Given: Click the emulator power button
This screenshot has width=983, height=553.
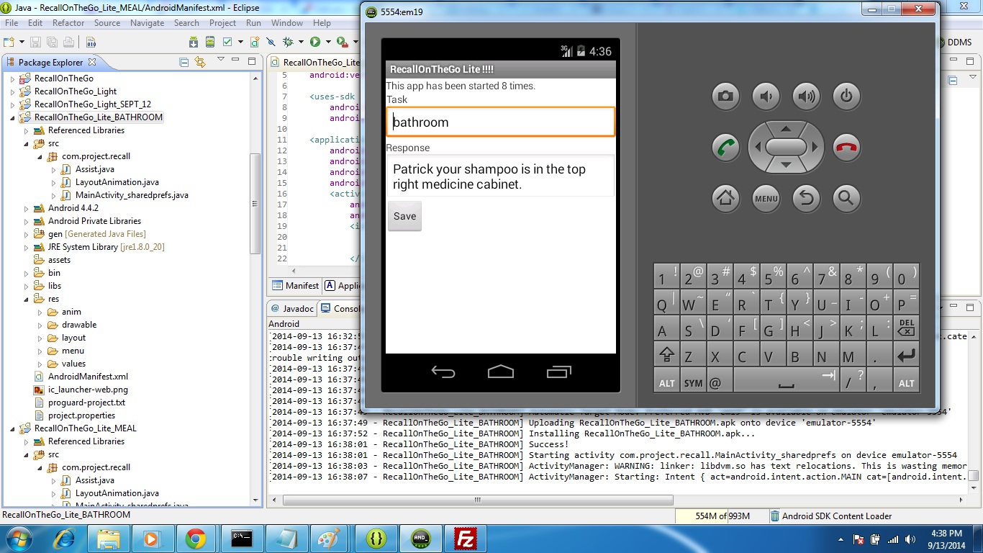Looking at the screenshot, I should click(x=846, y=96).
